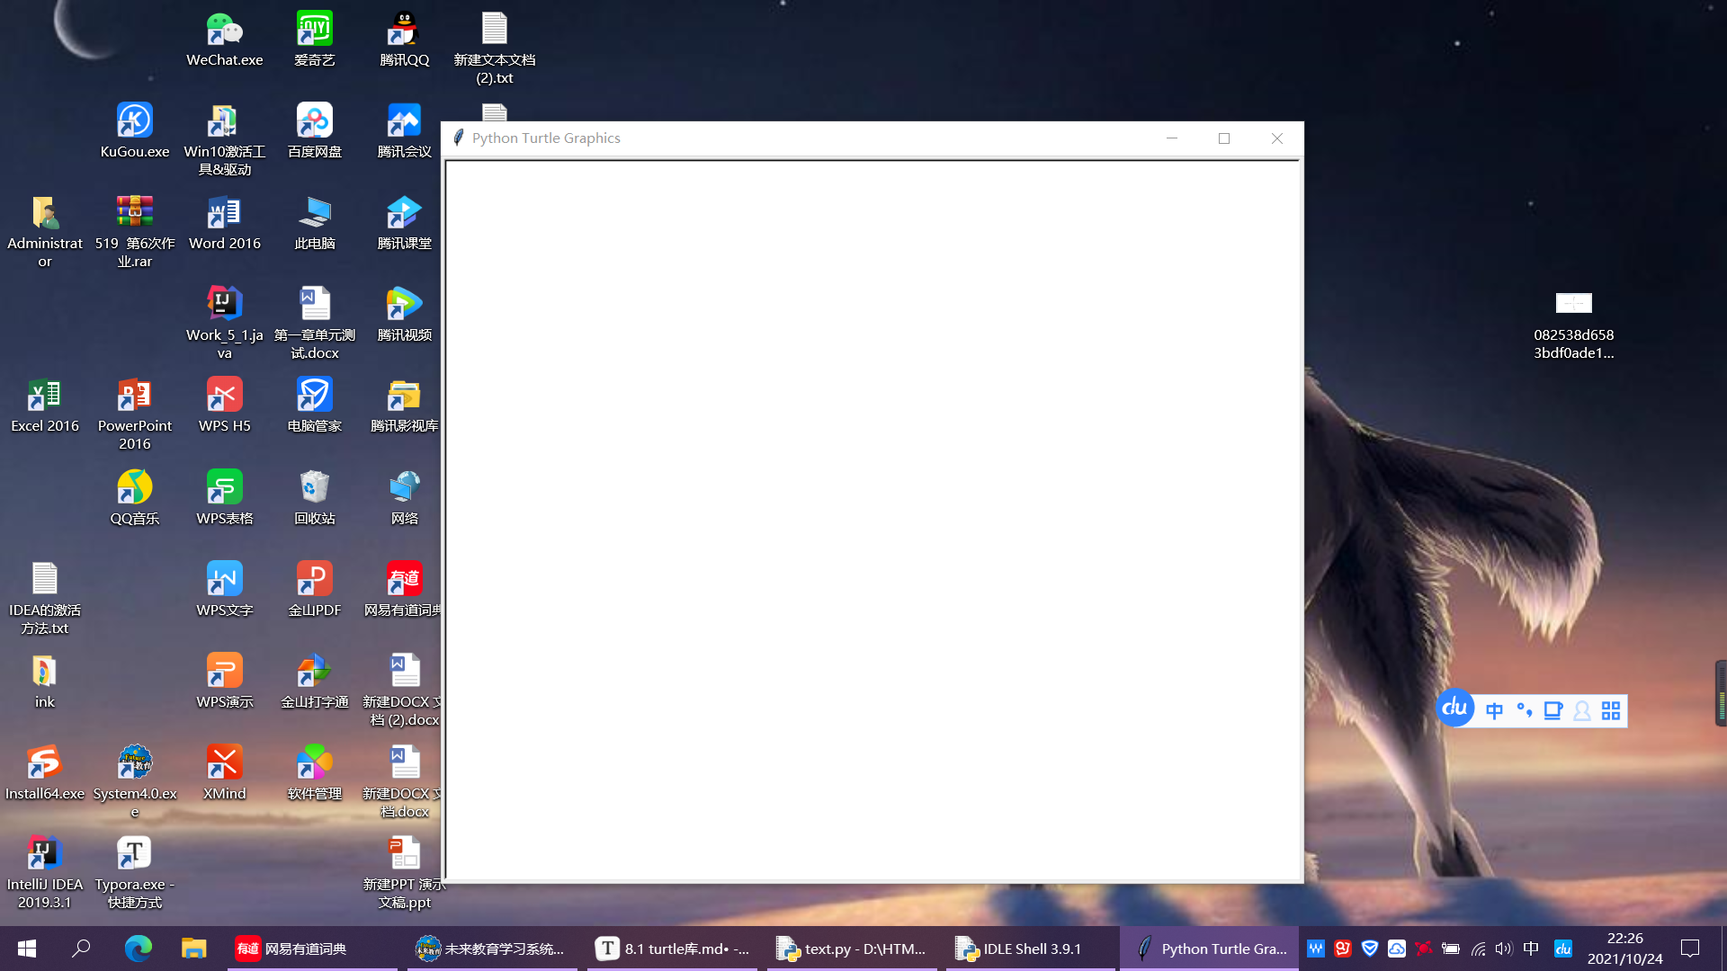Toggle the 中 IME indicator in tray
Viewport: 1727px width, 971px height.
tap(1531, 949)
